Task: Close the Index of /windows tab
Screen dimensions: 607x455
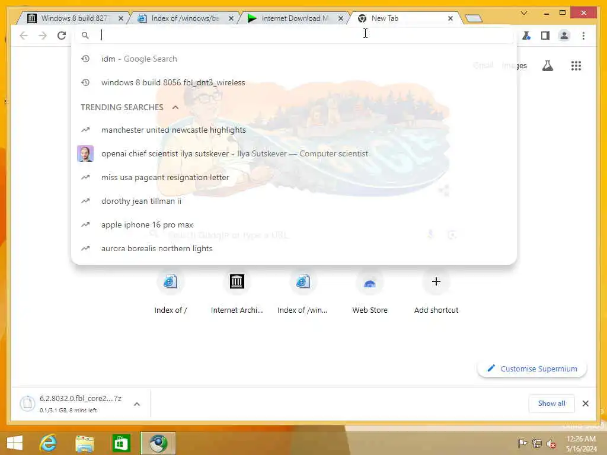Action: (x=231, y=18)
